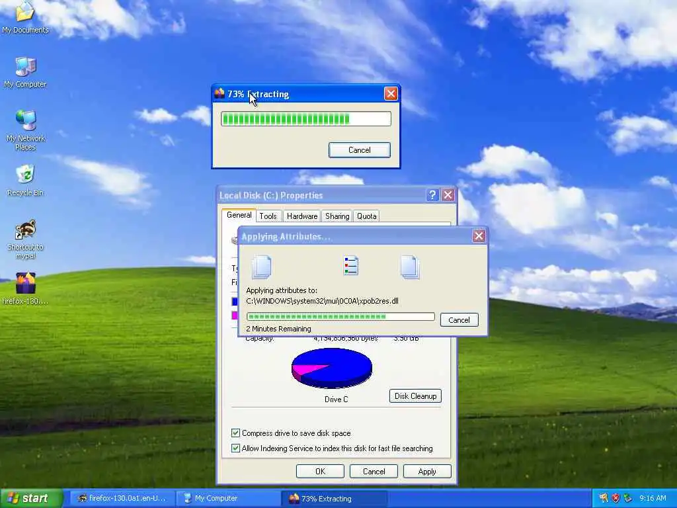The width and height of the screenshot is (677, 508).
Task: Click the 9:16 AM system clock
Action: pos(653,498)
